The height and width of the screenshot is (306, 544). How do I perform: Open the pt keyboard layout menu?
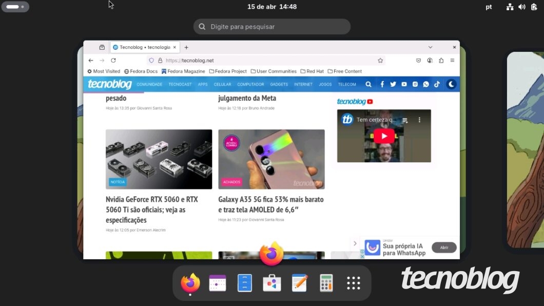[x=489, y=7]
